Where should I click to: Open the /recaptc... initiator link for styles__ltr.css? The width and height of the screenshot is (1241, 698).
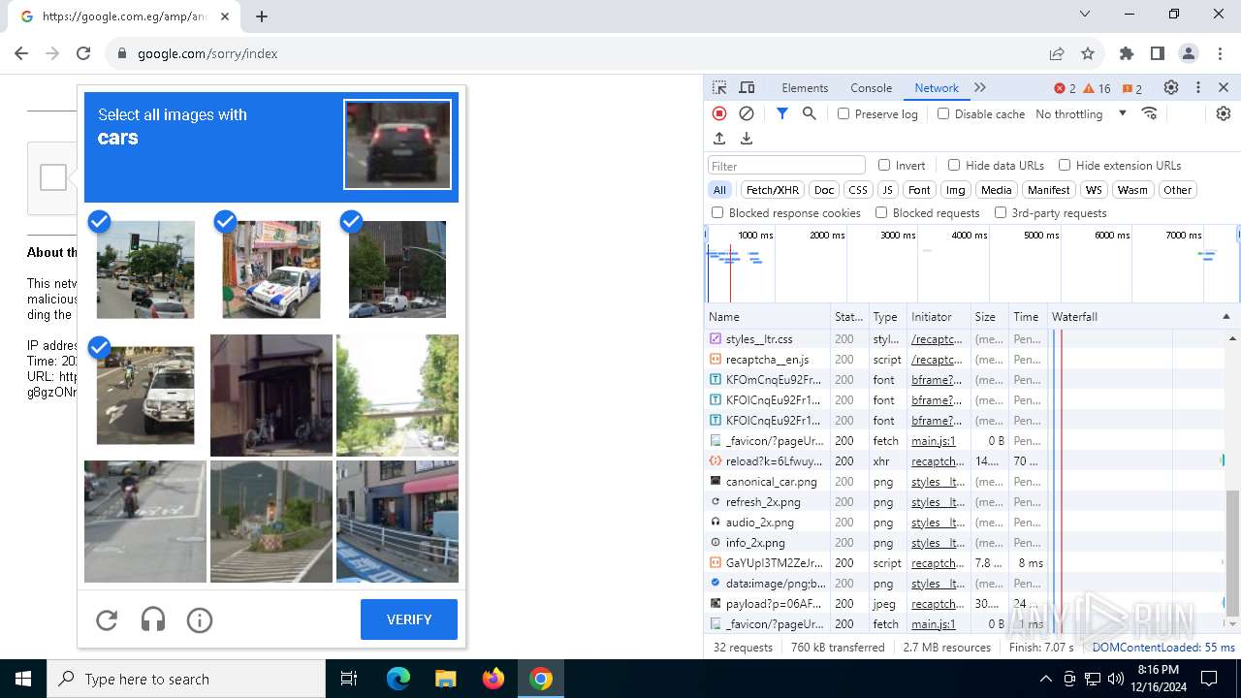coord(937,339)
